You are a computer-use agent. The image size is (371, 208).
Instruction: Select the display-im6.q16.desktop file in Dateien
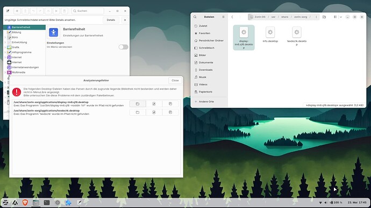[x=244, y=38]
